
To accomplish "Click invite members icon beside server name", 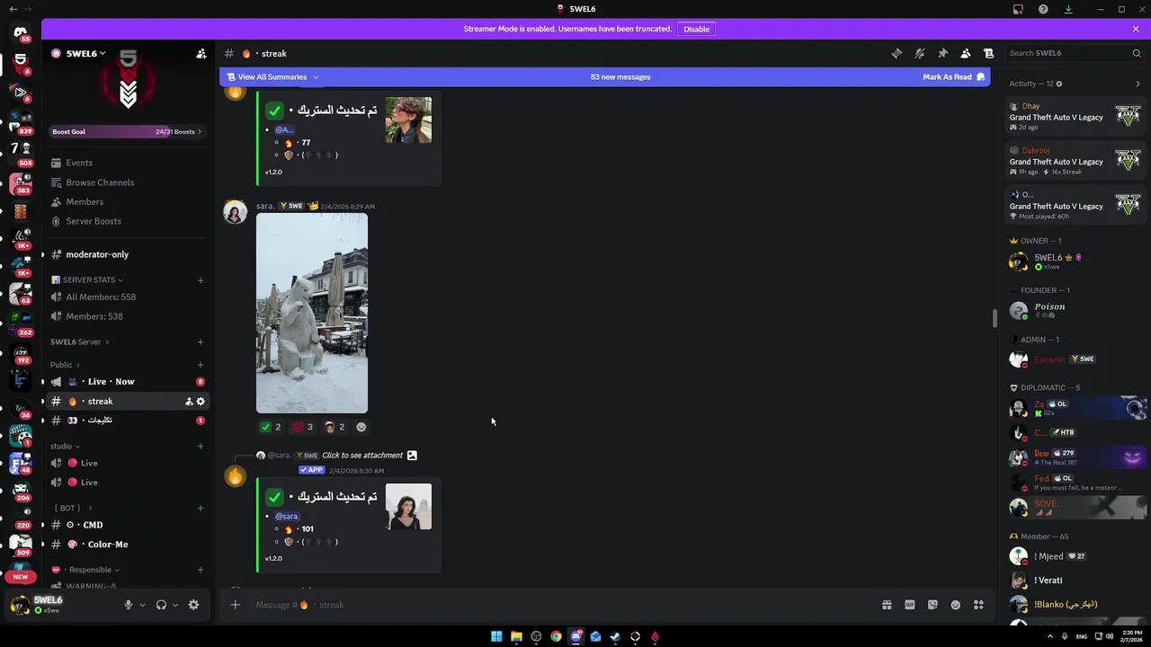I will tap(201, 54).
